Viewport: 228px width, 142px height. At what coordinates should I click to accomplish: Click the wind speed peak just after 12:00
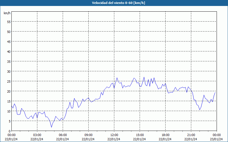click(x=117, y=78)
